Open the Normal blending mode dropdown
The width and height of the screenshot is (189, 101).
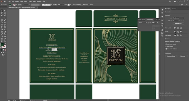[x=143, y=23]
